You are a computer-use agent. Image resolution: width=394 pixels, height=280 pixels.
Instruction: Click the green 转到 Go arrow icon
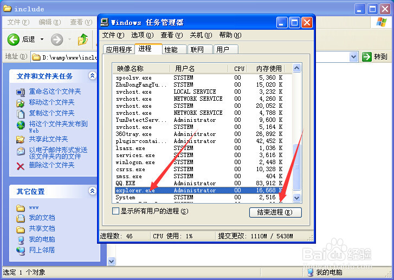(x=366, y=57)
